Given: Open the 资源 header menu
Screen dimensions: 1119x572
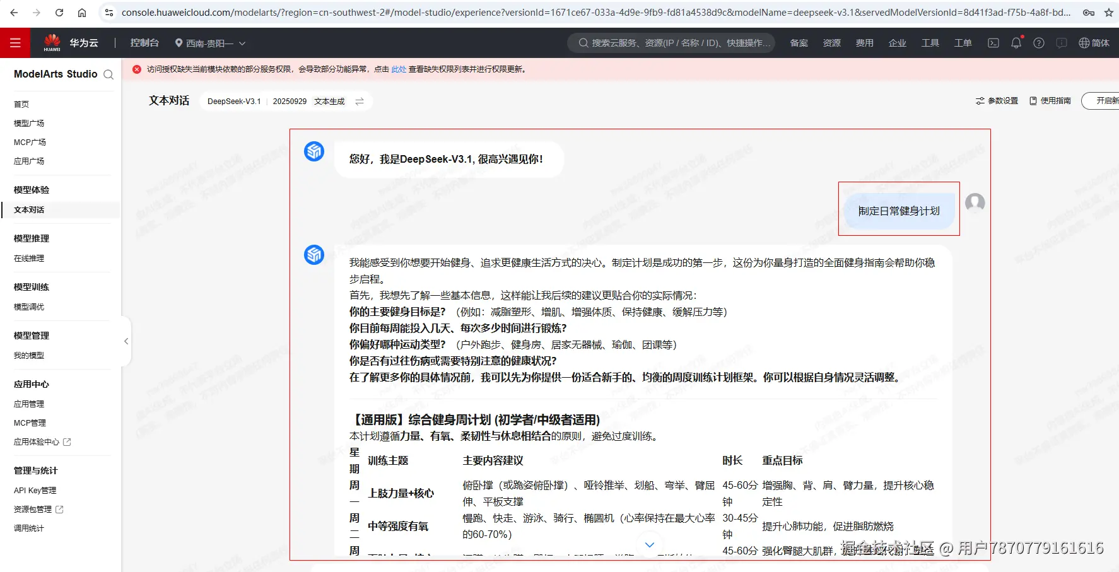Looking at the screenshot, I should (x=832, y=43).
